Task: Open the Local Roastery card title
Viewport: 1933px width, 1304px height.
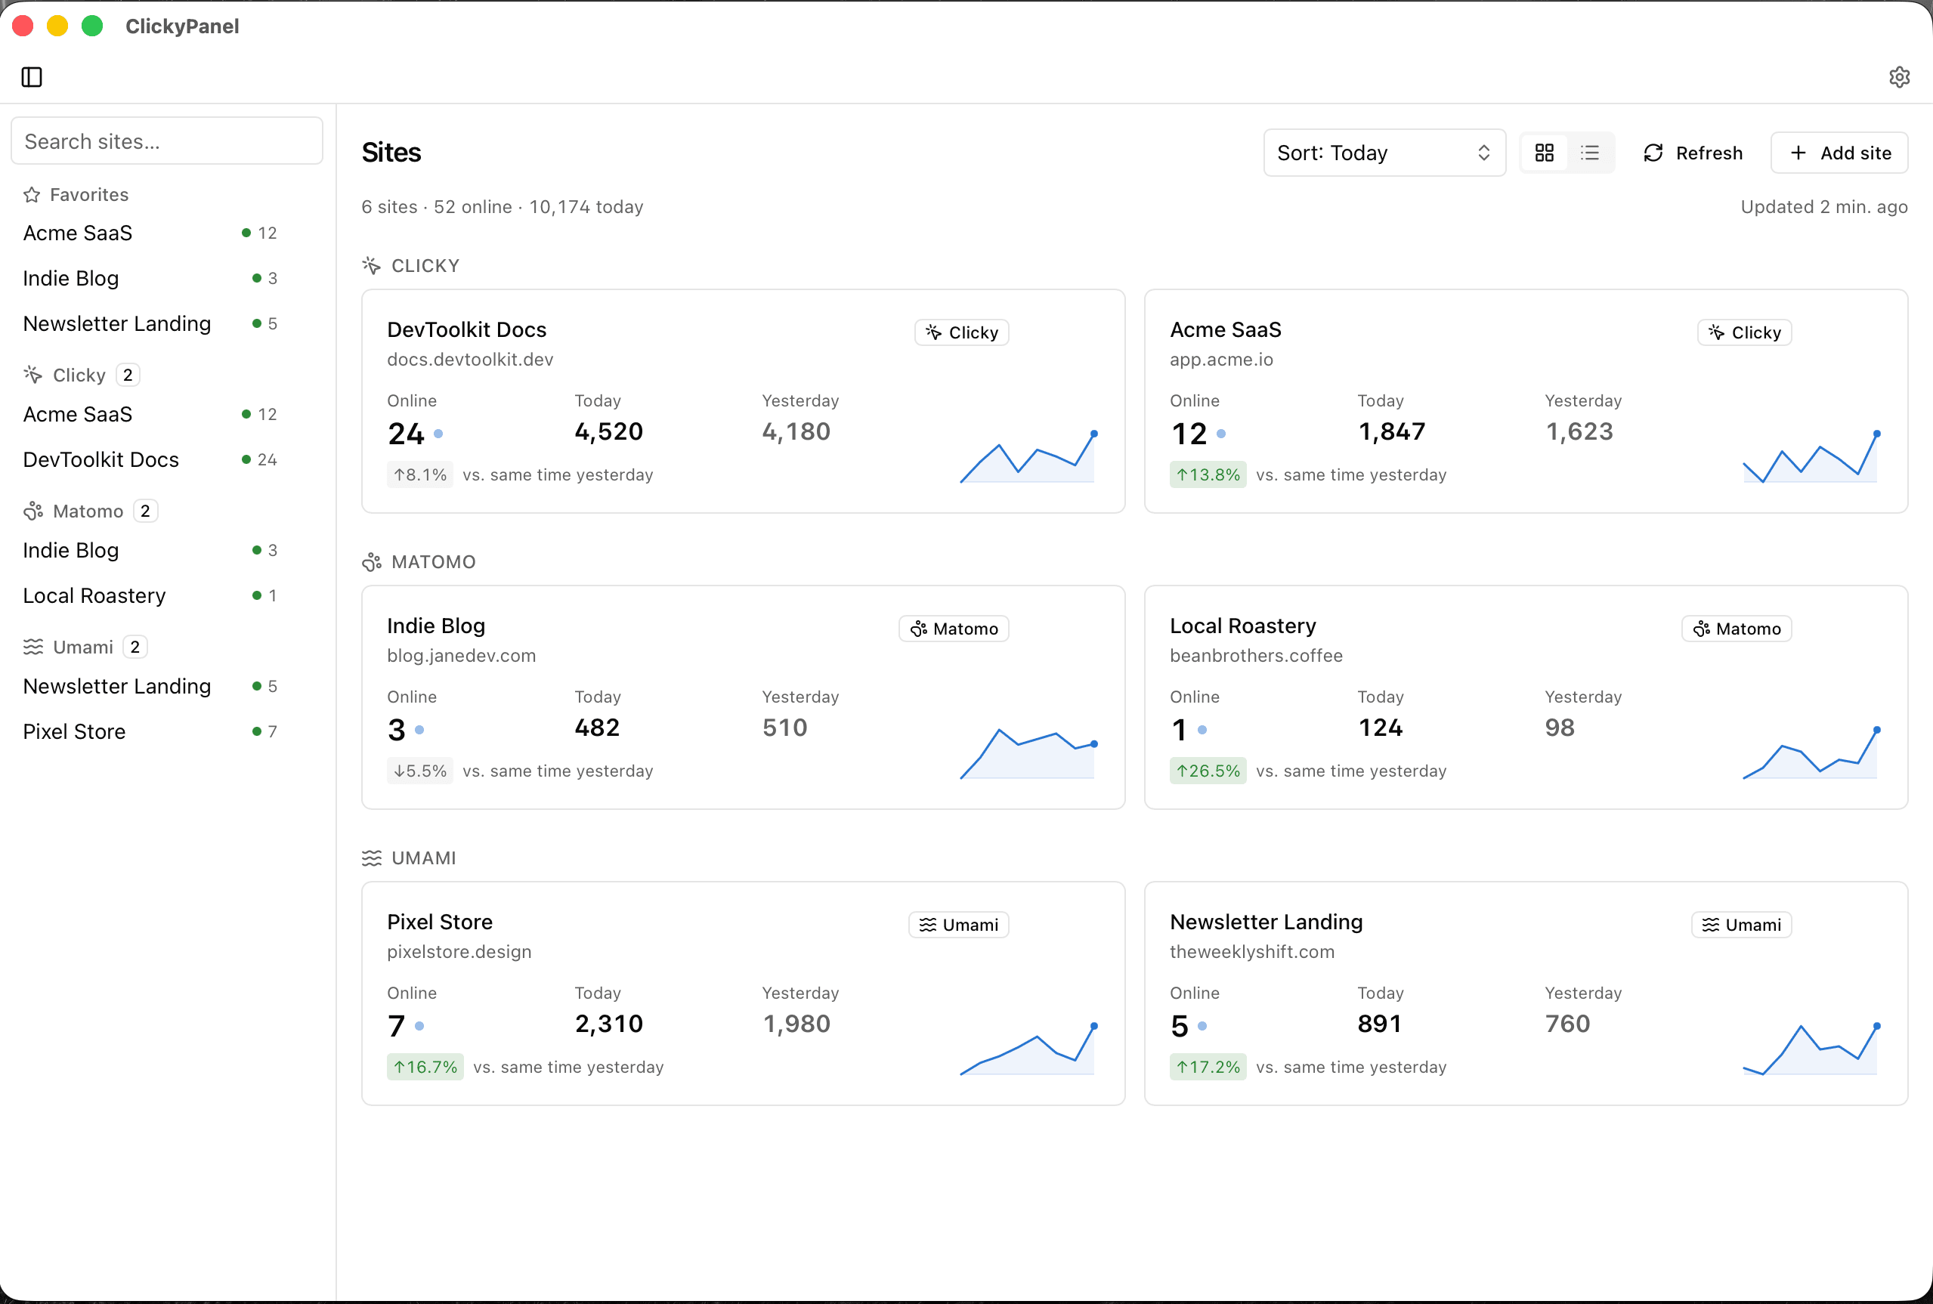Action: tap(1242, 626)
